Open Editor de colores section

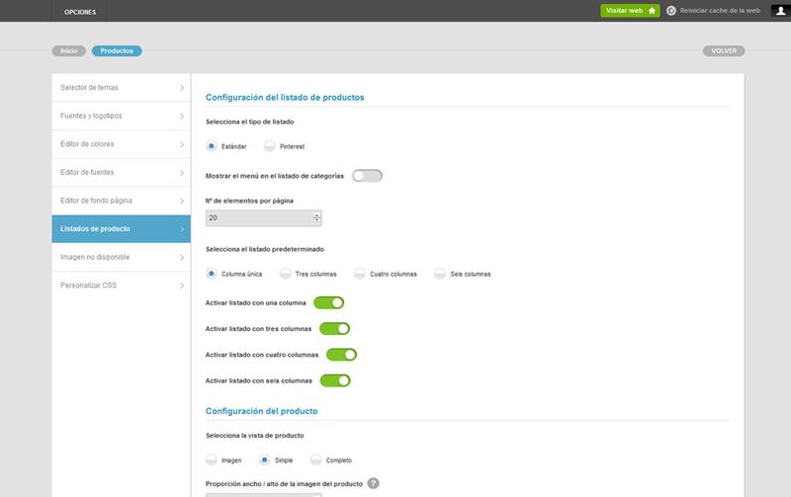pyautogui.click(x=121, y=144)
